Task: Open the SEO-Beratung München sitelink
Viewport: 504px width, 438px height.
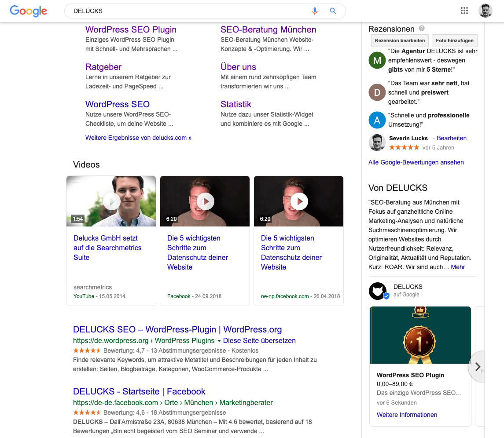Action: tap(269, 29)
